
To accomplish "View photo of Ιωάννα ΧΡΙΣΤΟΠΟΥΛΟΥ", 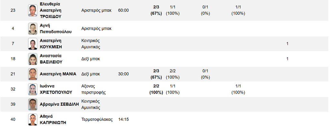I will pos(33,89).
